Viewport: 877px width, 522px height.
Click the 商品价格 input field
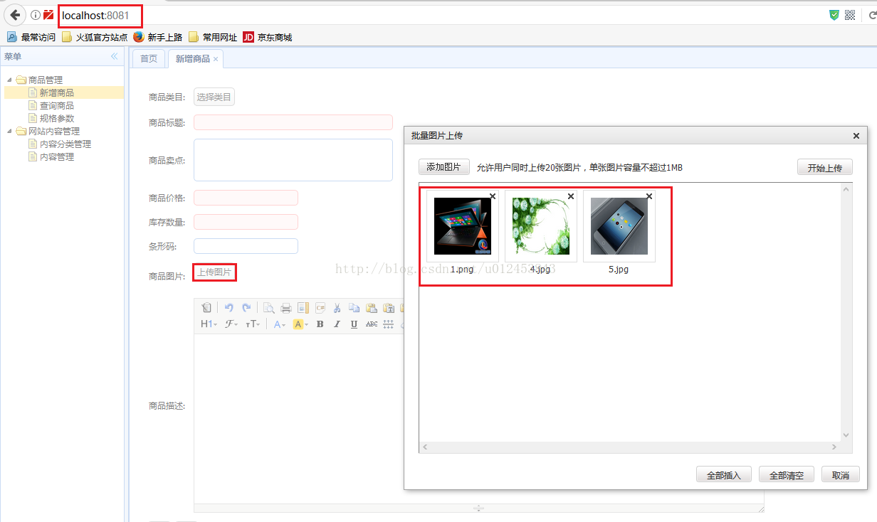point(246,198)
